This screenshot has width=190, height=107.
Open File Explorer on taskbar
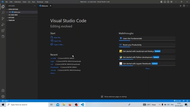[x=64, y=105]
